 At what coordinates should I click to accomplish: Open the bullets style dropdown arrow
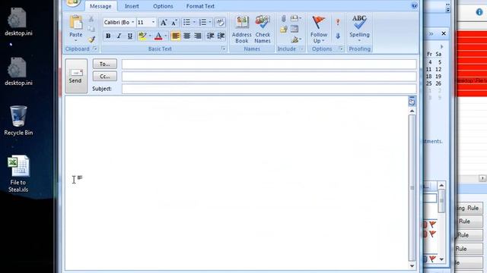194,22
